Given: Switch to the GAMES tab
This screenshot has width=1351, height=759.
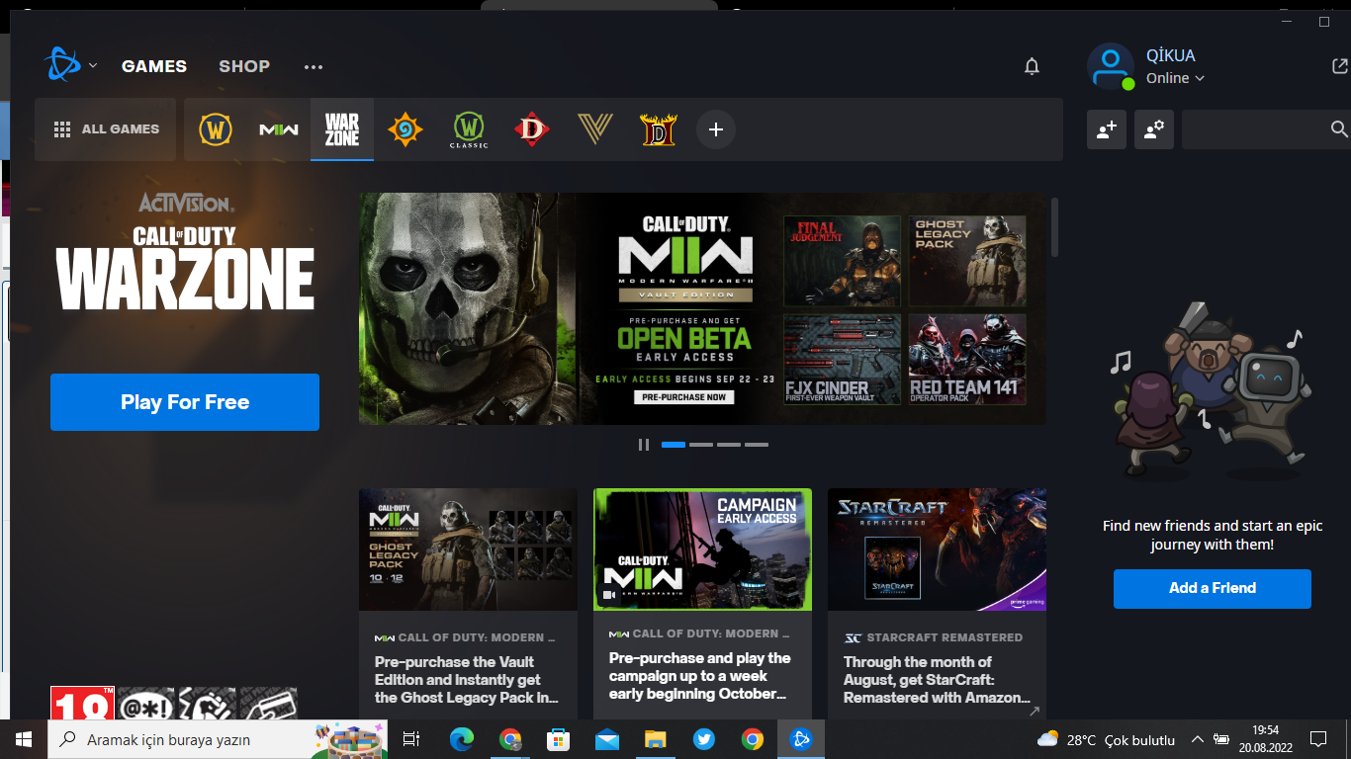Looking at the screenshot, I should [154, 66].
